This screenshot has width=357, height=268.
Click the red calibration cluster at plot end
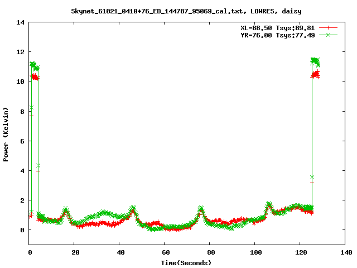point(316,74)
